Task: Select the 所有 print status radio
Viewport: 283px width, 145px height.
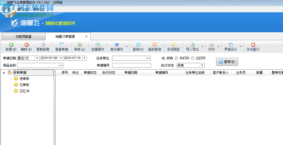Action: coord(163,58)
